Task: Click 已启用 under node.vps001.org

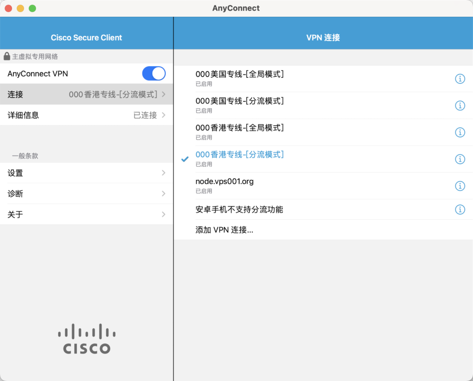Action: (204, 191)
